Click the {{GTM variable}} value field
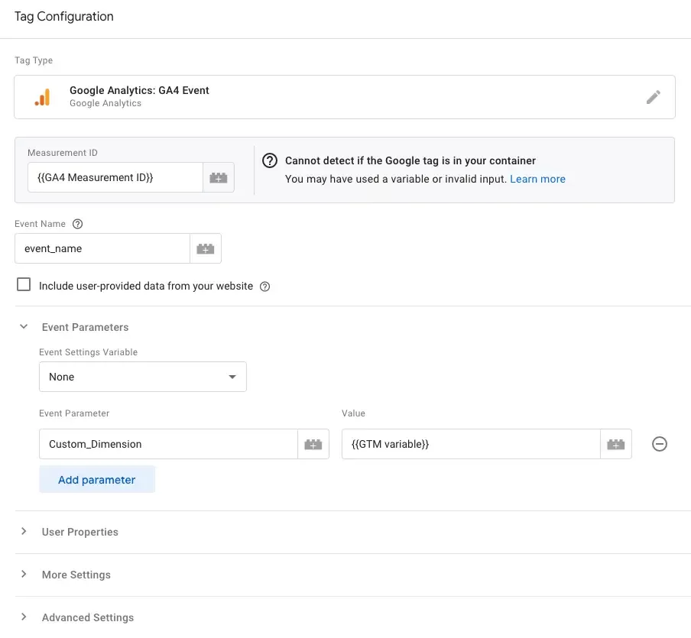The width and height of the screenshot is (691, 638). point(471,444)
